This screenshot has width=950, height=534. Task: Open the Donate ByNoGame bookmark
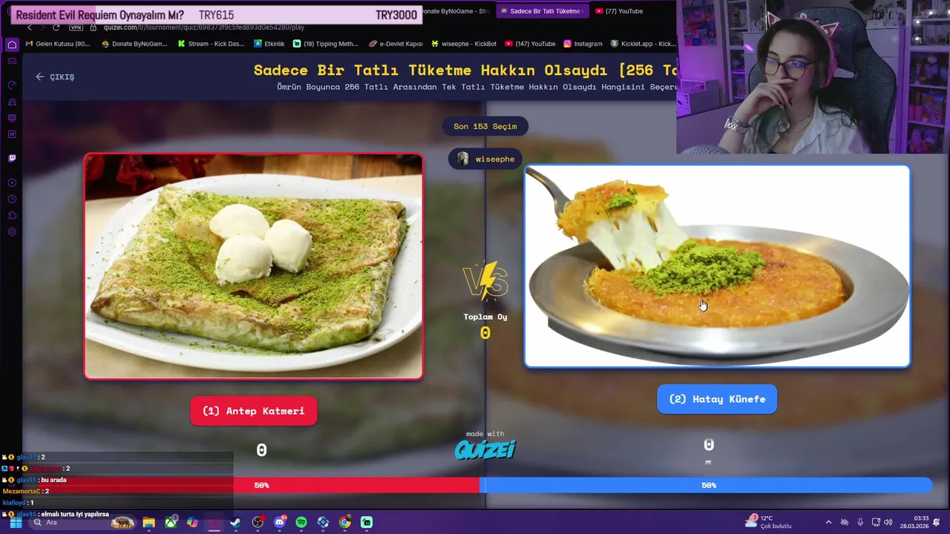(x=134, y=44)
